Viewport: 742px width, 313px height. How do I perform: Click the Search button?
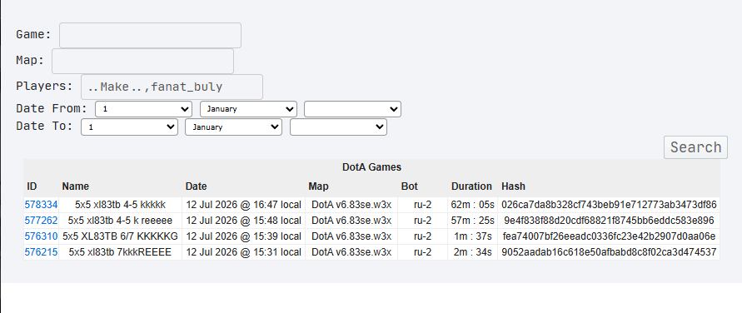[695, 147]
